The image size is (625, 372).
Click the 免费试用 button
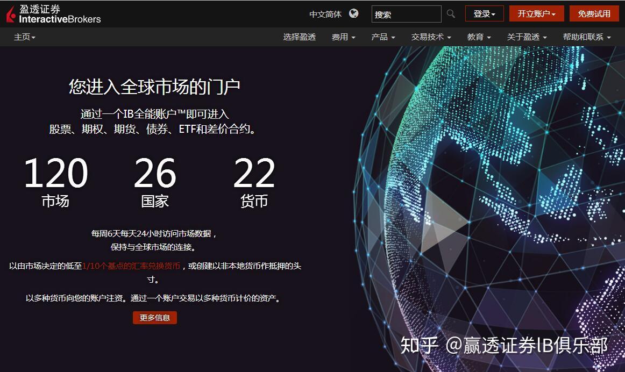pos(594,13)
